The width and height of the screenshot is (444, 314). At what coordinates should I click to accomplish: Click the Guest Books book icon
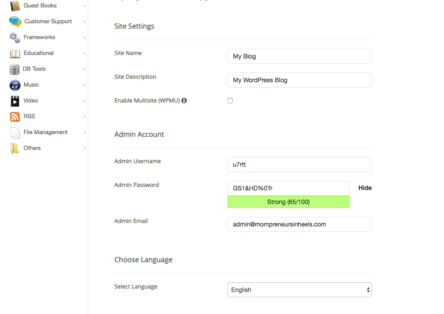[x=15, y=6]
